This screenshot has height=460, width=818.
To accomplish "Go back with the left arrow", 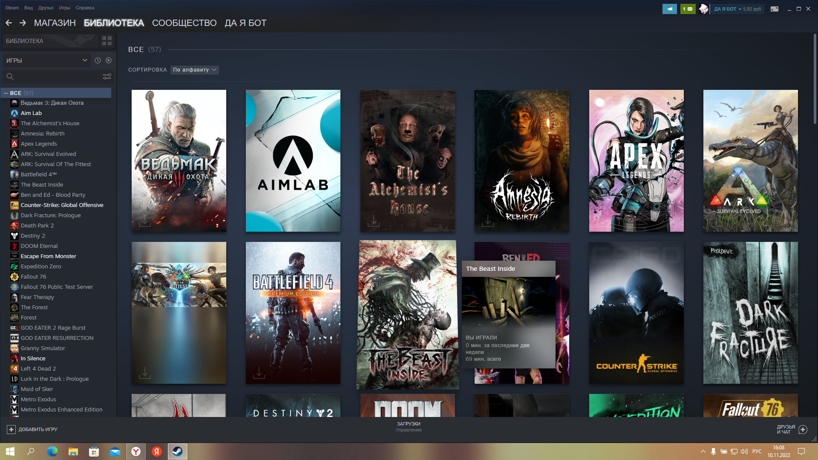I will [x=9, y=23].
